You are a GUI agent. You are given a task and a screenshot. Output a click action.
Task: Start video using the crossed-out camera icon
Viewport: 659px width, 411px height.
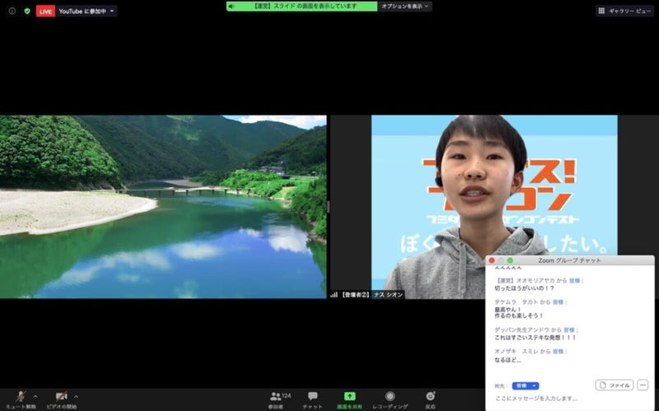pos(61,396)
